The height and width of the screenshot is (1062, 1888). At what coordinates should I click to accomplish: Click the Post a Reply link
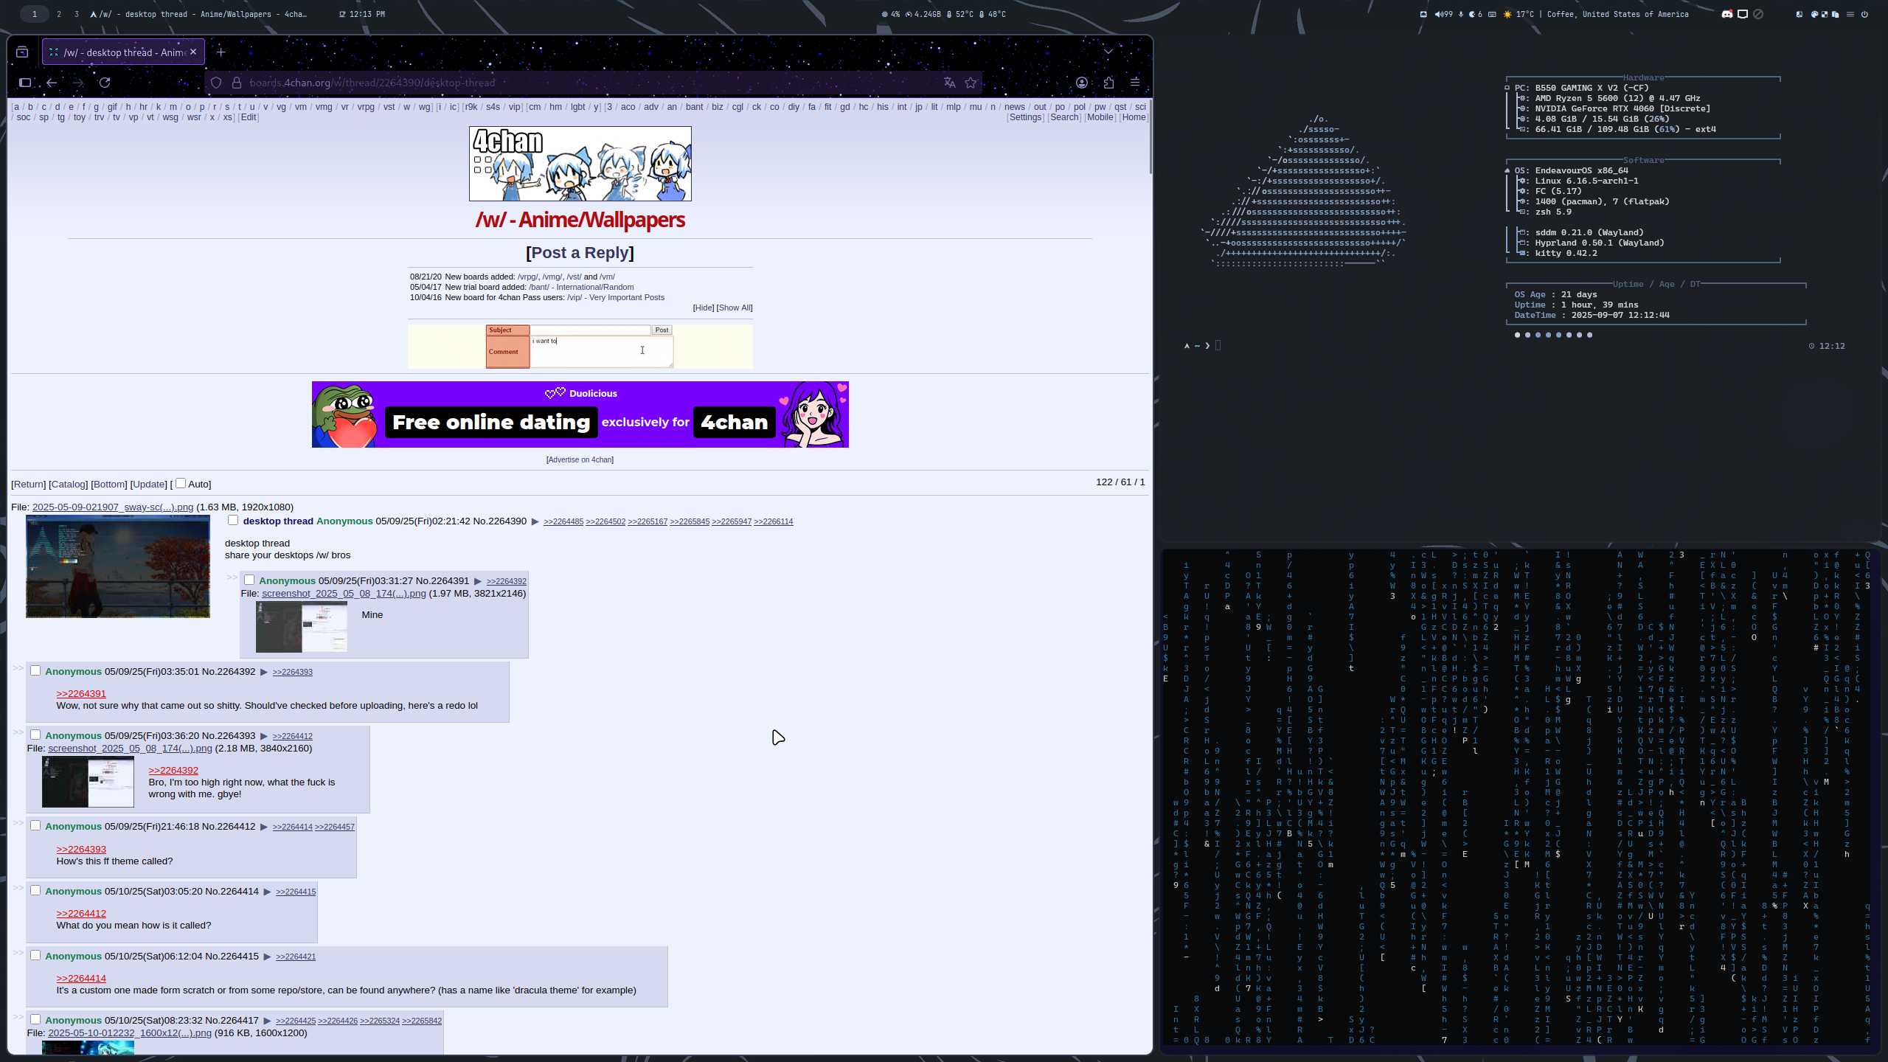(x=580, y=252)
